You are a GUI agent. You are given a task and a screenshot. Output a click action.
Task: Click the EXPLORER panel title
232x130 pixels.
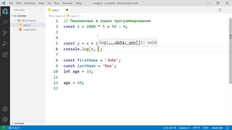point(19,10)
